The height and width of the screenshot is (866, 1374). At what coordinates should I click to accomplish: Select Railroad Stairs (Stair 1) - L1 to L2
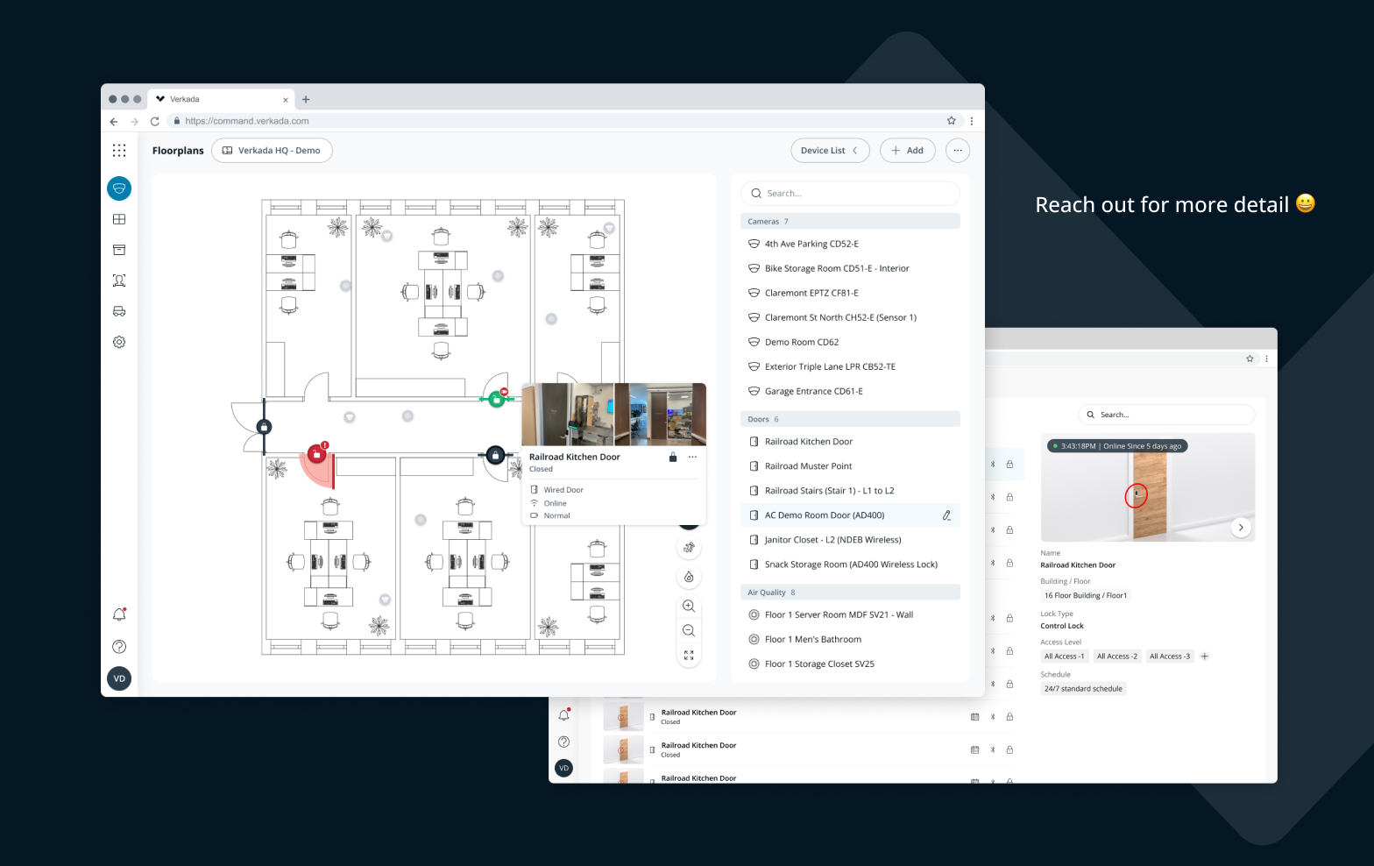[x=850, y=491]
